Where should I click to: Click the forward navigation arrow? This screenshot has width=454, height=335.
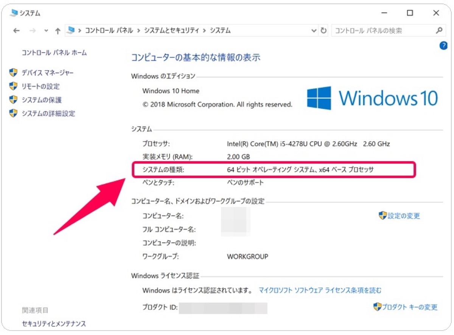coord(33,31)
